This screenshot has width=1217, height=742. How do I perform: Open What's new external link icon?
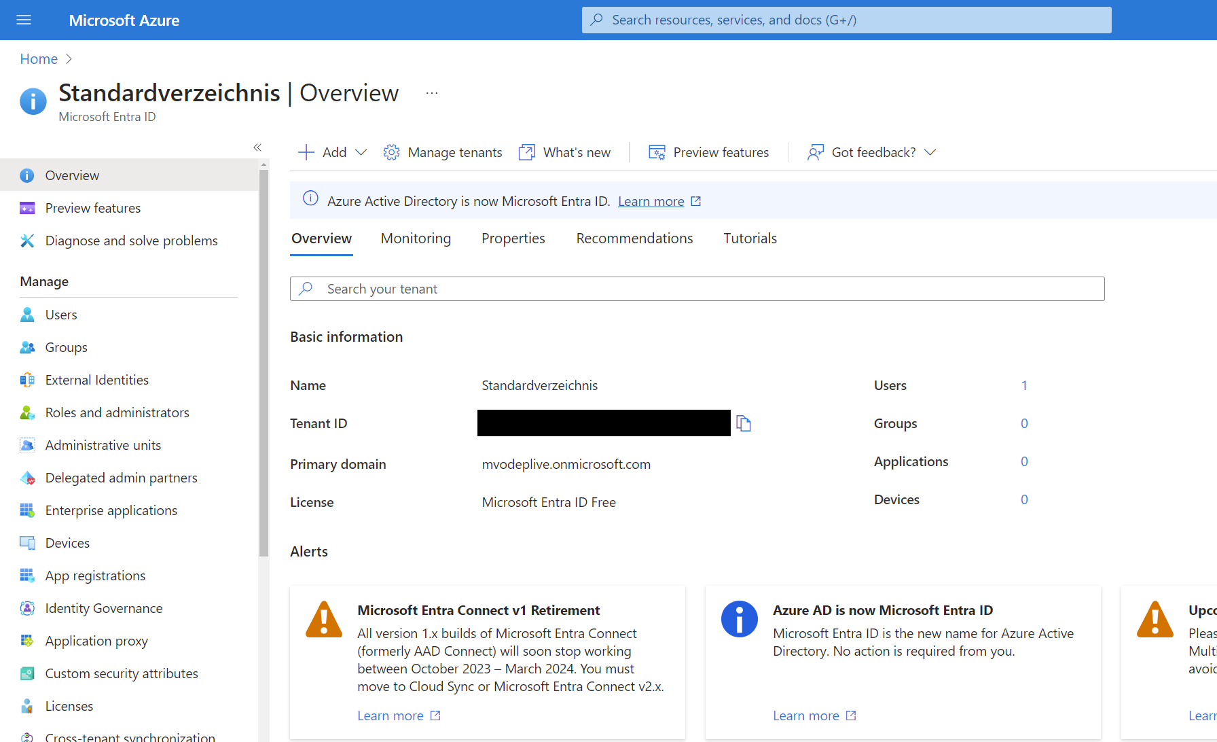tap(526, 152)
